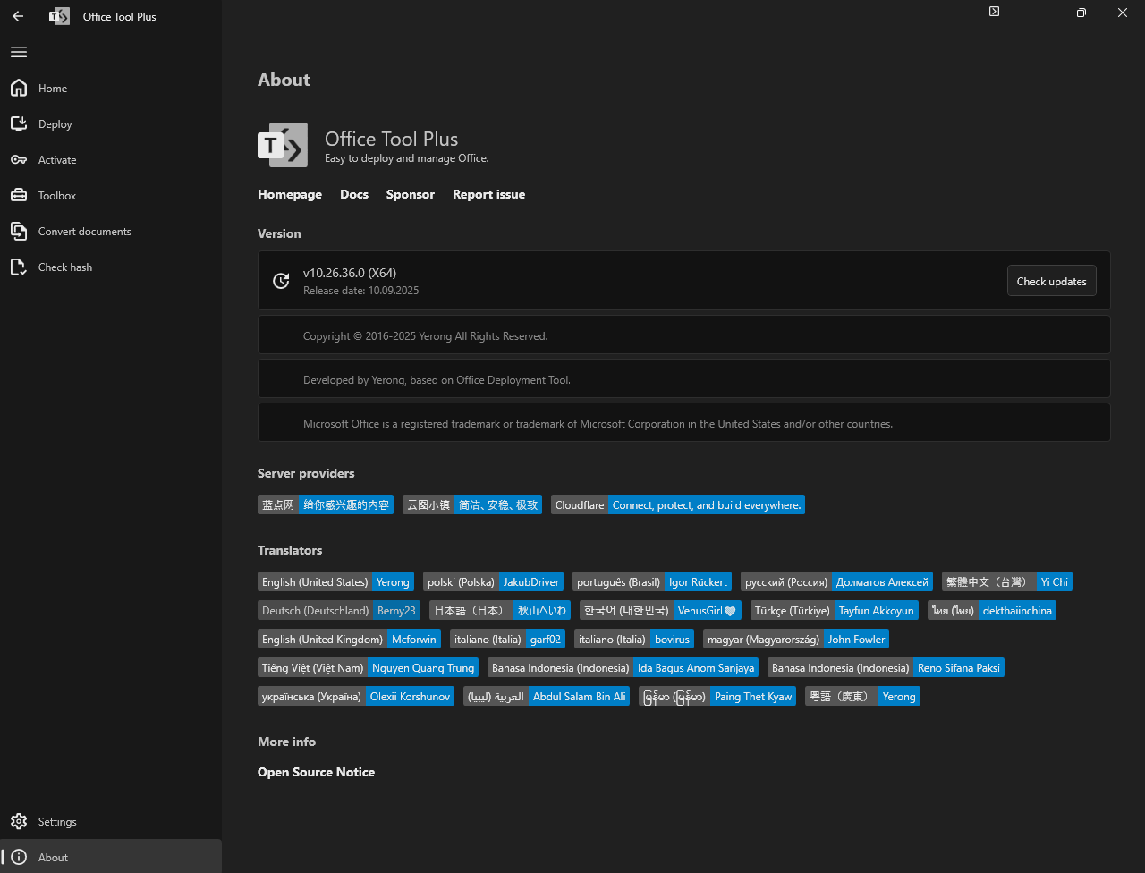Go to the Home page
Image resolution: width=1145 pixels, height=873 pixels.
click(x=111, y=88)
